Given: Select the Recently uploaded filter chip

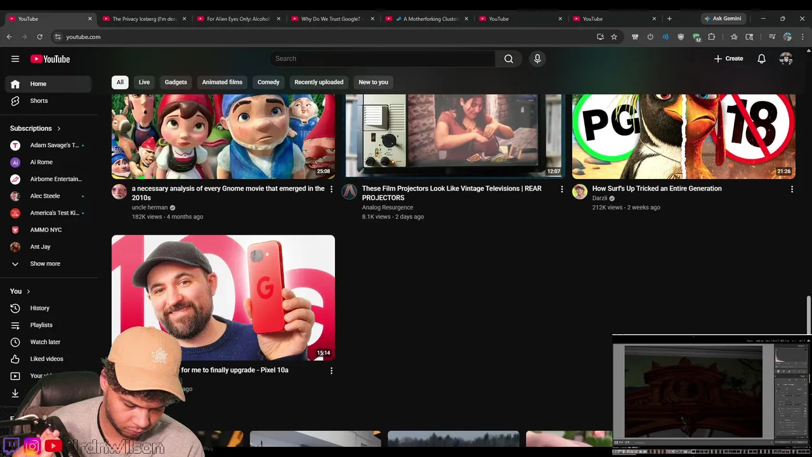Looking at the screenshot, I should pyautogui.click(x=318, y=82).
